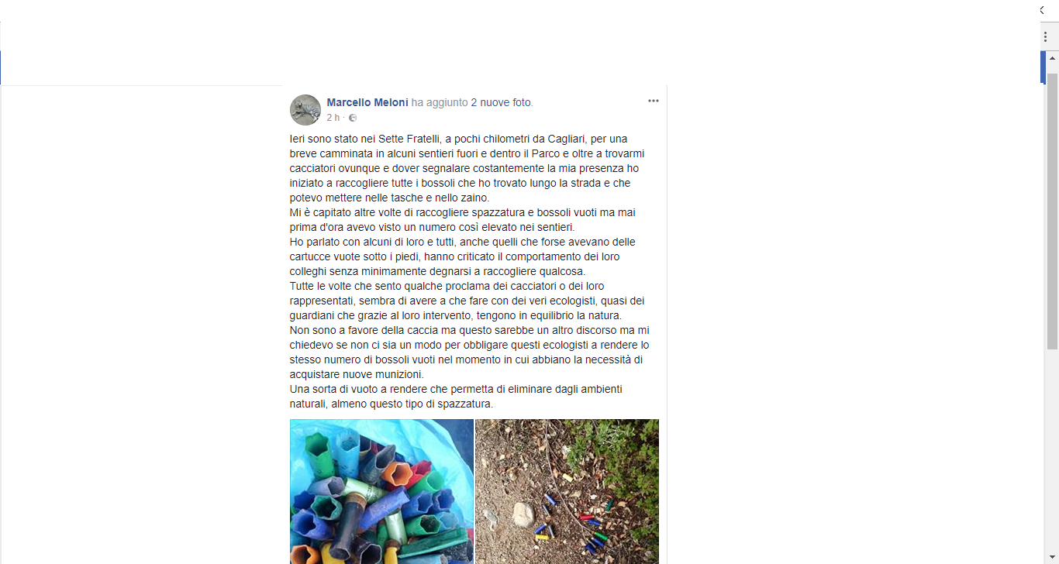Image resolution: width=1059 pixels, height=564 pixels.
Task: Click the vertical scrollbar thumb
Action: (x=1053, y=211)
